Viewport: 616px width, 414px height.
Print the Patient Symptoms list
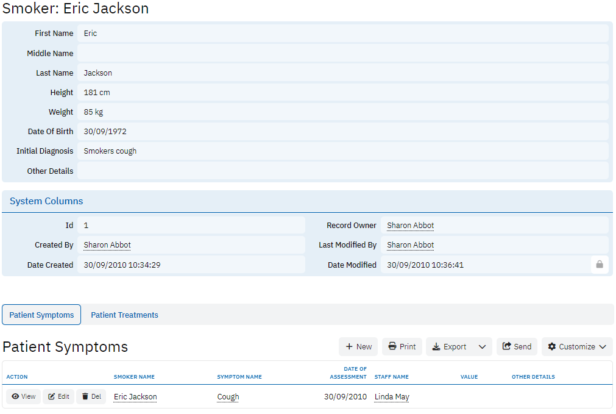tap(402, 347)
